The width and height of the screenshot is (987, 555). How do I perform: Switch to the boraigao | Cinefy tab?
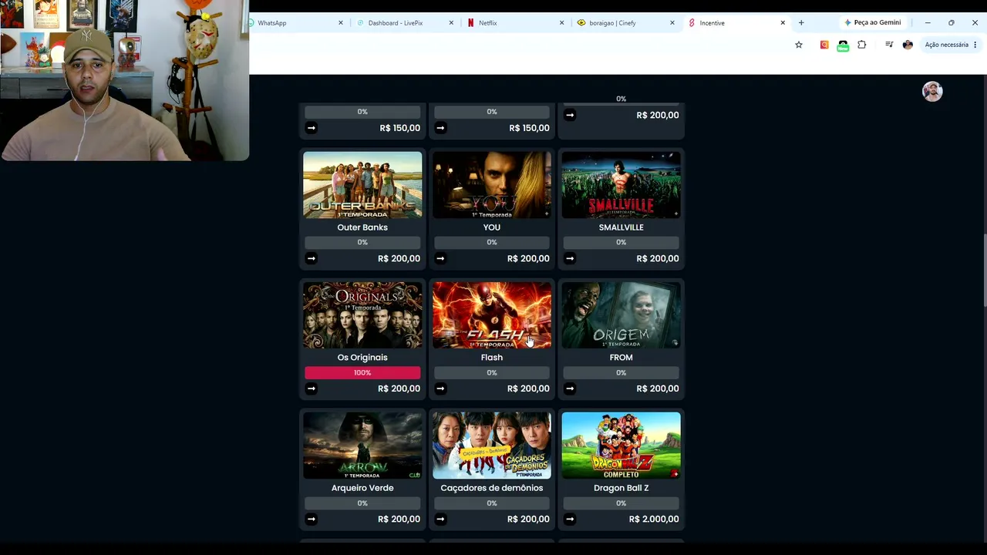[x=625, y=23]
